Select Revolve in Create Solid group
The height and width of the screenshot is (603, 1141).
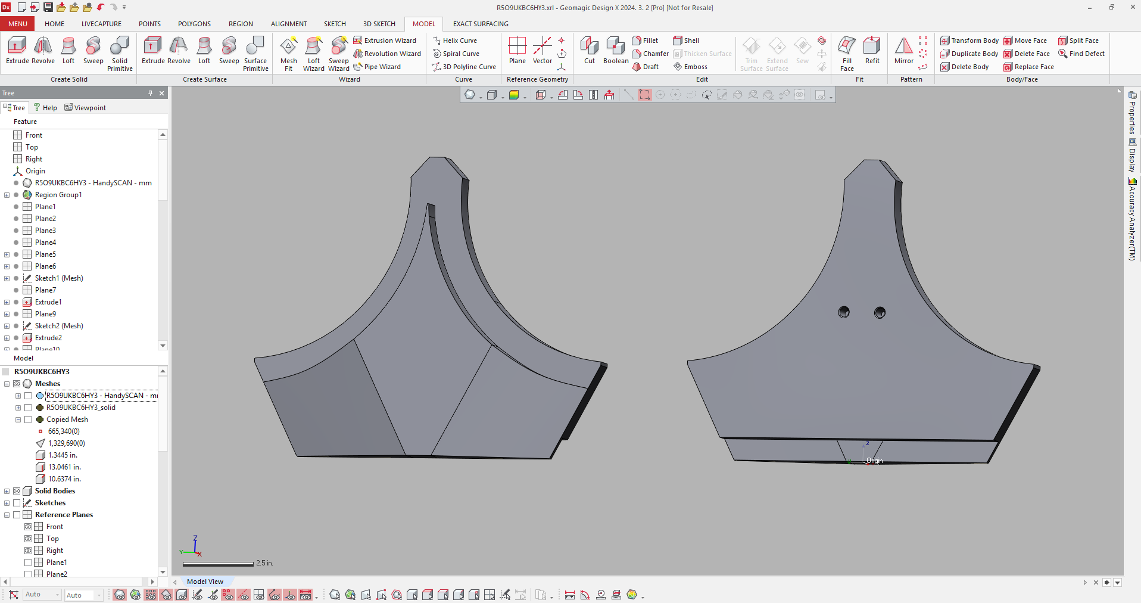tap(43, 51)
